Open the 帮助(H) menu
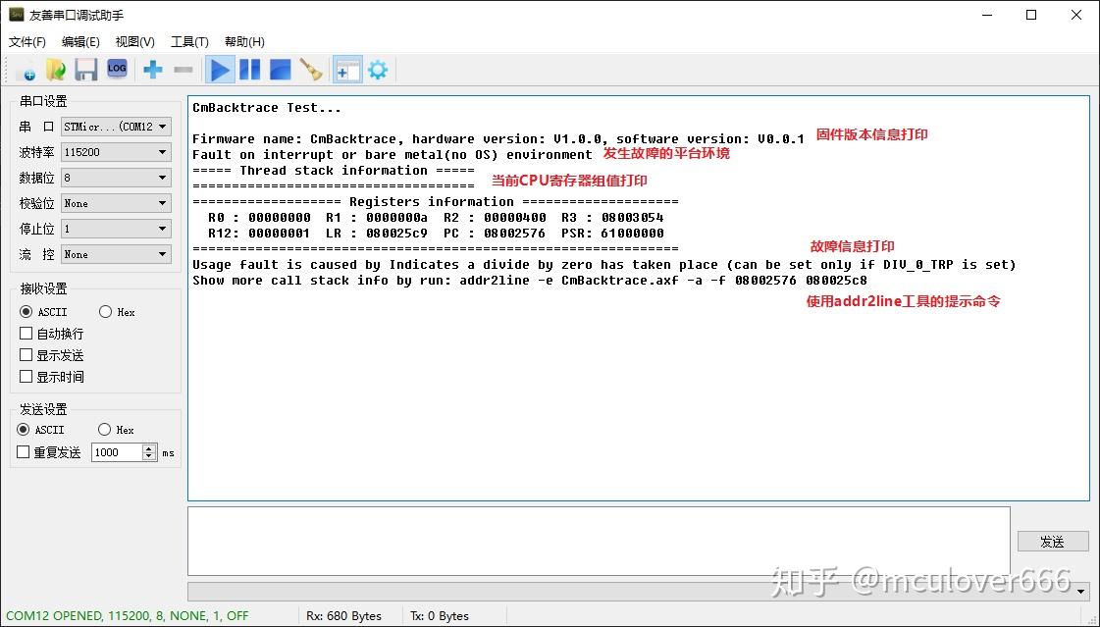The height and width of the screenshot is (627, 1100). pyautogui.click(x=244, y=42)
